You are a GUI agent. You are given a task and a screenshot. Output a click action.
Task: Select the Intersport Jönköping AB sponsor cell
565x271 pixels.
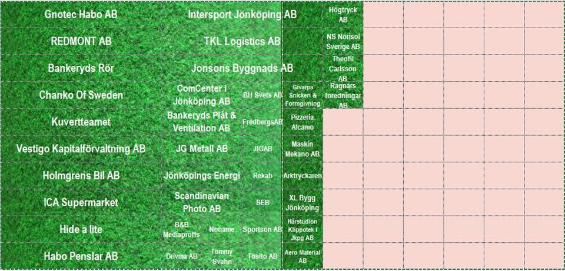[x=241, y=15]
